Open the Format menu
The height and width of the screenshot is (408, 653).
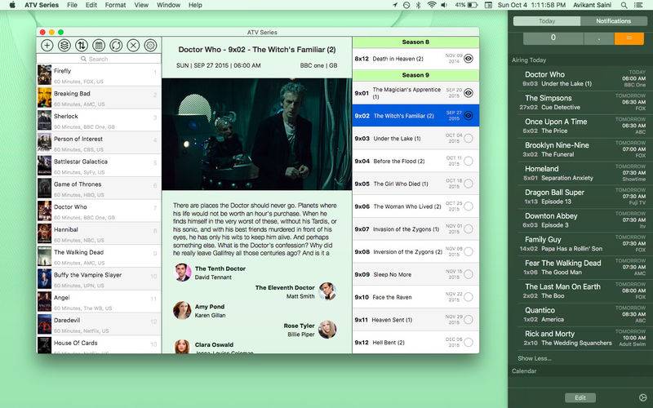[115, 5]
